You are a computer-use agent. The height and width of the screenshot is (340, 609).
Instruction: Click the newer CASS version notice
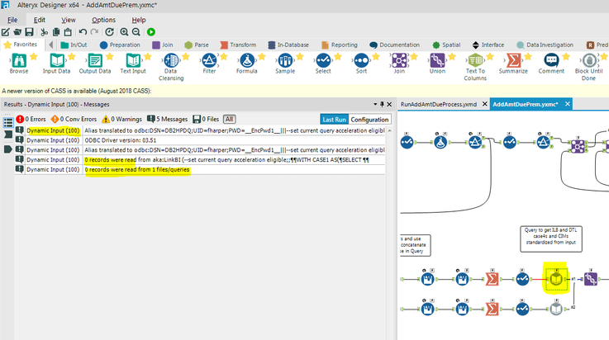coord(77,91)
